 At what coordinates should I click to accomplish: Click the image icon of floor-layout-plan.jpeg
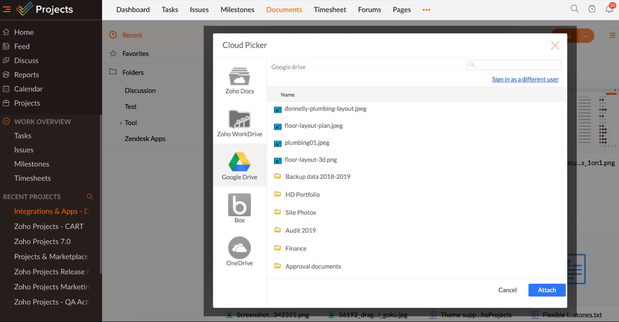click(278, 126)
